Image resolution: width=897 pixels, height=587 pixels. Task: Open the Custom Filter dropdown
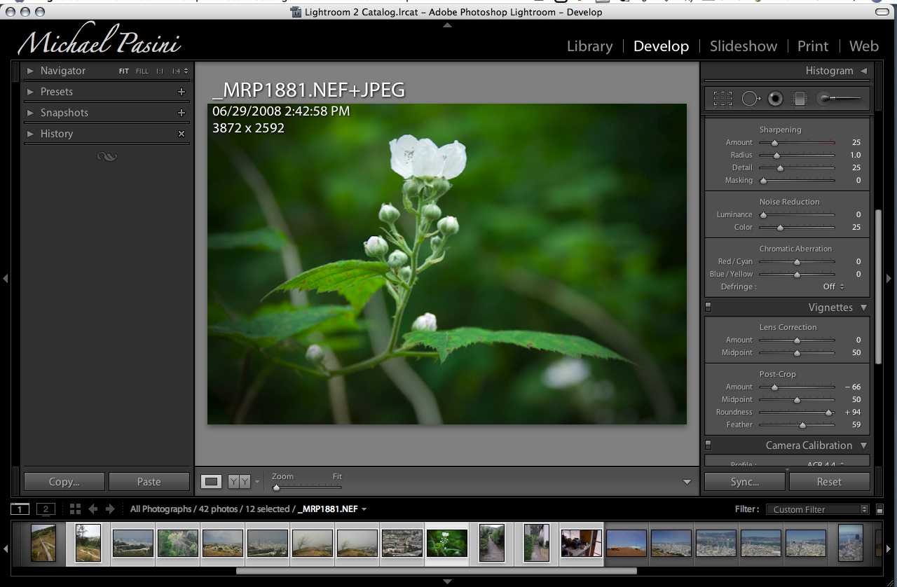pyautogui.click(x=817, y=509)
